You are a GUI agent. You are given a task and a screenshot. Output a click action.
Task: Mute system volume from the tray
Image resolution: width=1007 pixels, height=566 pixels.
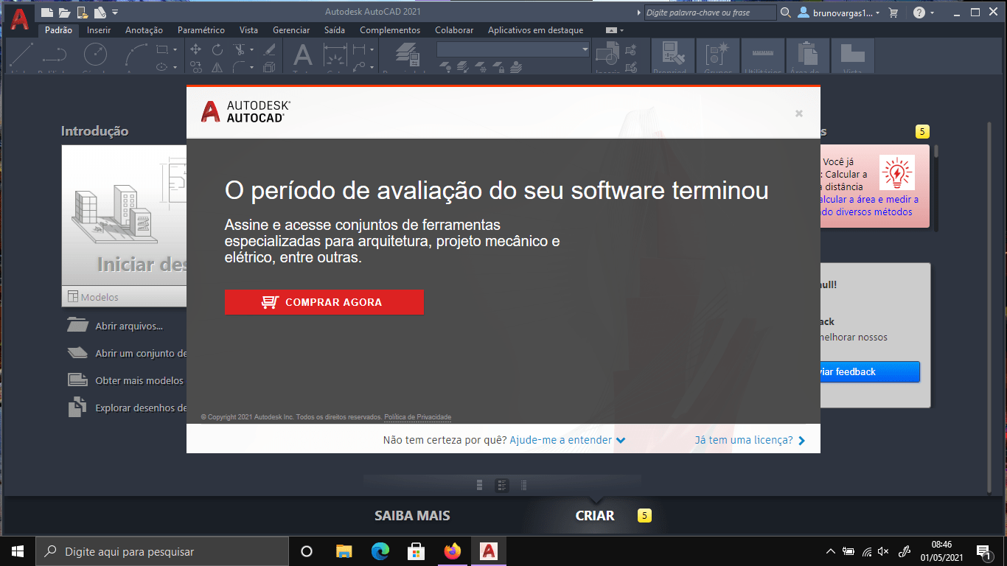point(882,551)
